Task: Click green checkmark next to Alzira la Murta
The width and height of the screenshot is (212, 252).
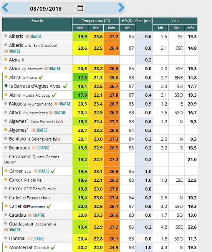Action: coord(41,77)
